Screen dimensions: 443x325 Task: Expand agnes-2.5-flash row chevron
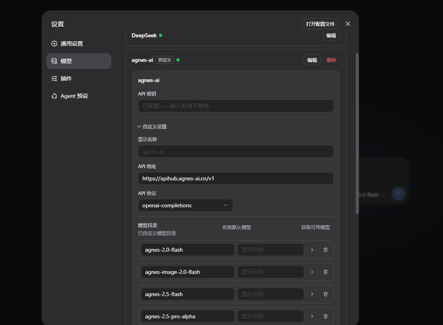[312, 294]
